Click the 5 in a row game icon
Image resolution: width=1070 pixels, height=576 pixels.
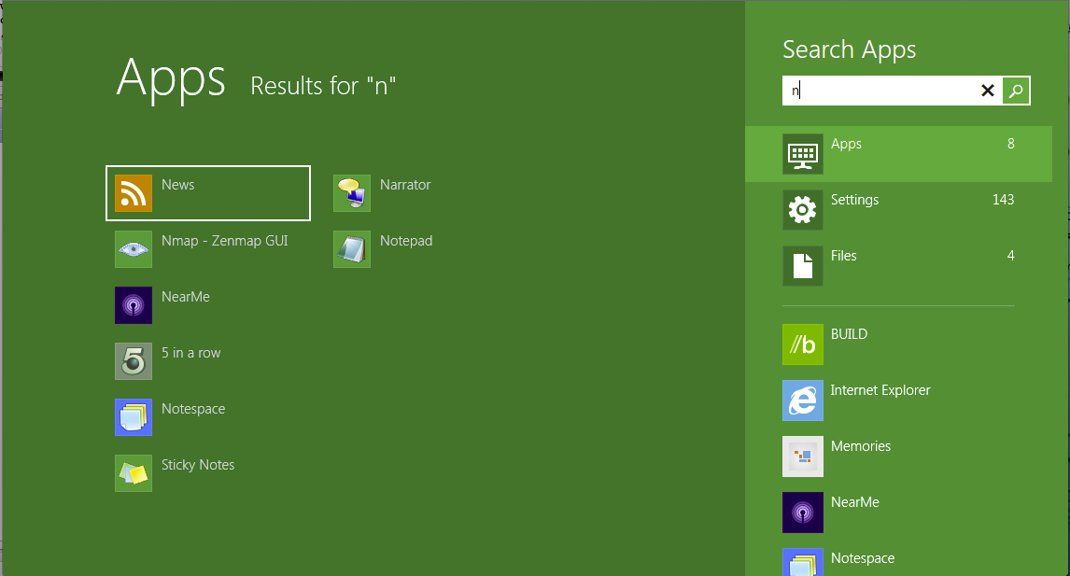[x=134, y=361]
